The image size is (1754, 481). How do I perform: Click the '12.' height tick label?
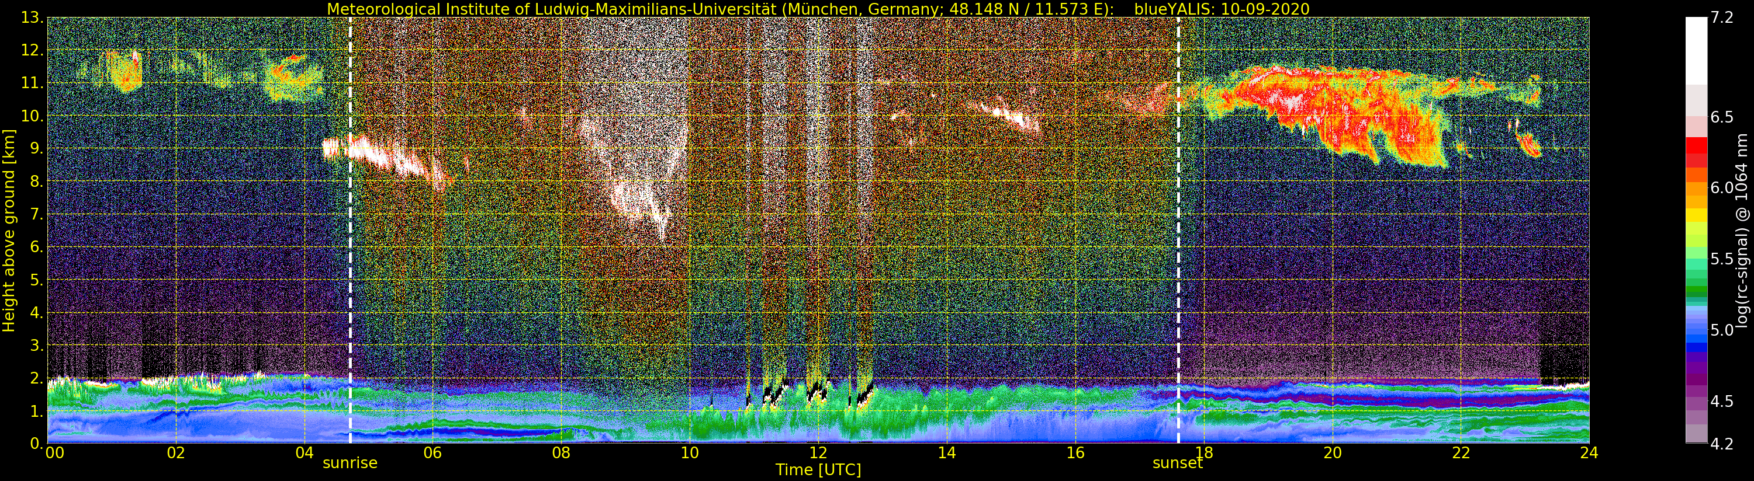tap(32, 50)
